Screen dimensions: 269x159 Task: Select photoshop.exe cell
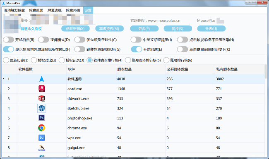tap(91, 118)
